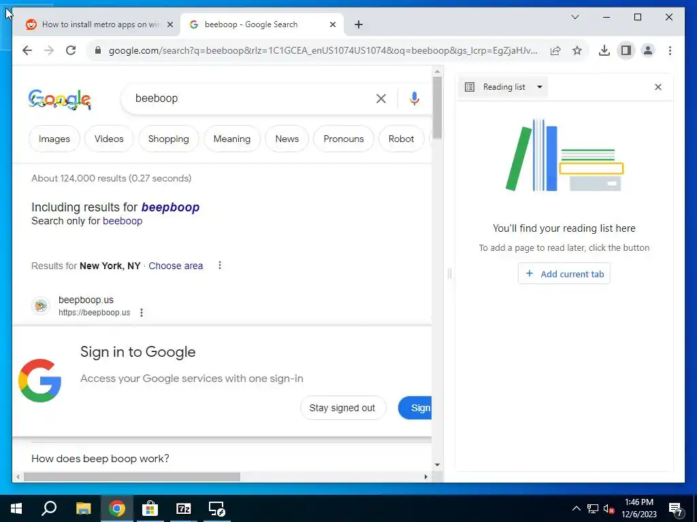Open location options three-dot icon
The height and width of the screenshot is (522, 697).
[x=220, y=266]
